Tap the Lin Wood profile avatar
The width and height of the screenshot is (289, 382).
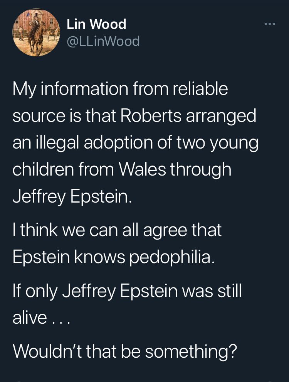pos(36,33)
